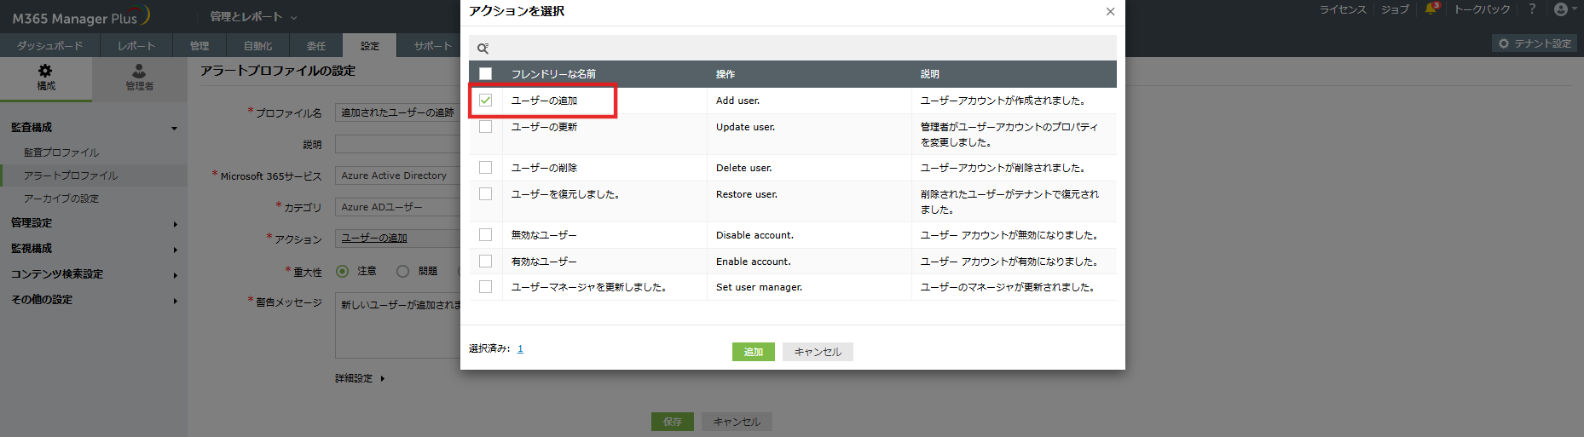Check the ユーザーマネージャを更新しました checkbox
Screen dimensions: 1584x437
[x=485, y=287]
